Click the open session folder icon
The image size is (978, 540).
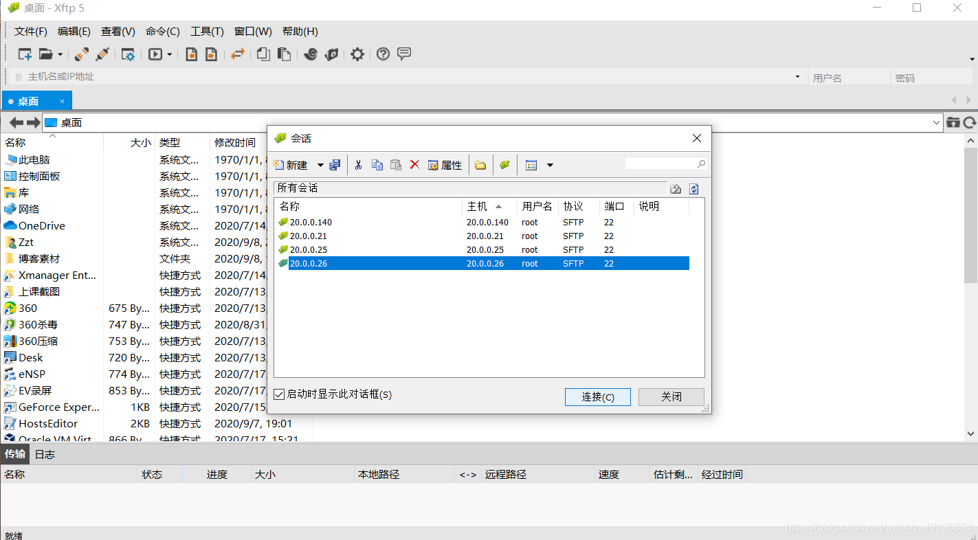coord(46,54)
